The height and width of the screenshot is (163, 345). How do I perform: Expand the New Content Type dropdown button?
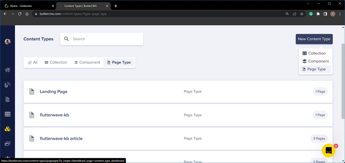click(314, 39)
